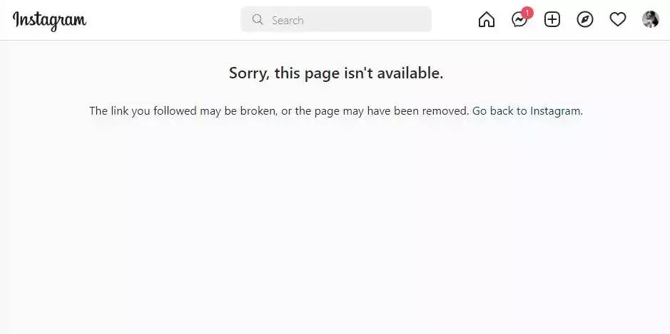This screenshot has height=334, width=670.
Task: Open the Messenger direct messages icon
Action: pyautogui.click(x=519, y=20)
